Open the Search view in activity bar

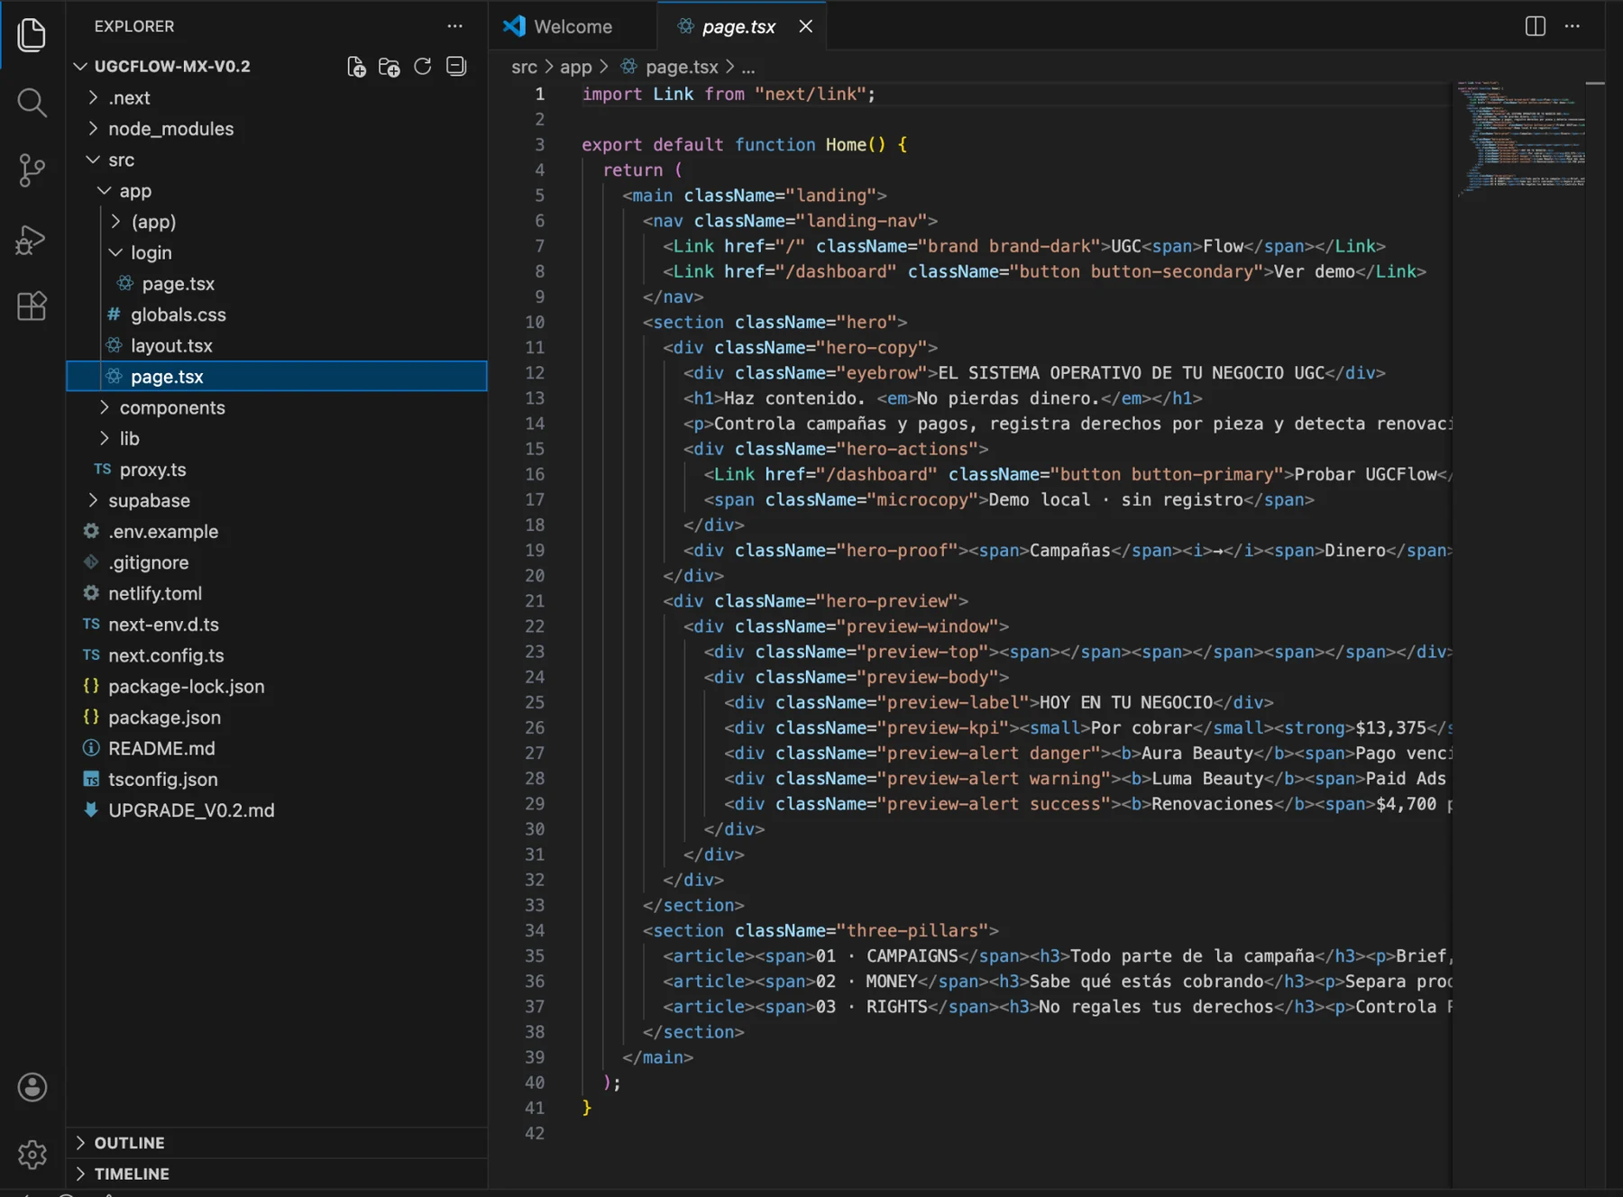pyautogui.click(x=32, y=103)
